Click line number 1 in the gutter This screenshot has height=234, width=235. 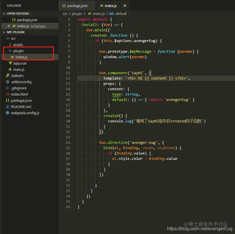click(69, 19)
